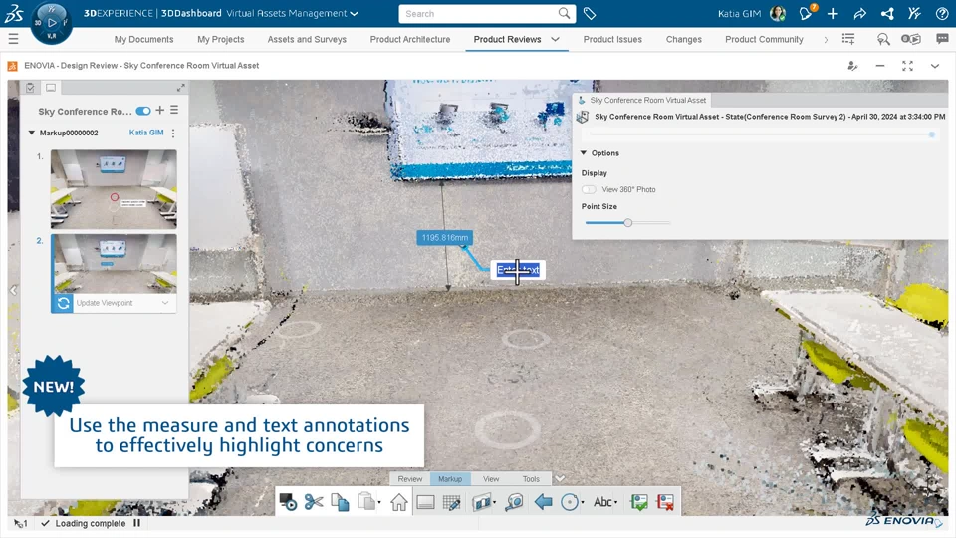
Task: Toggle the Sky Conference Room markup switch
Action: [143, 111]
